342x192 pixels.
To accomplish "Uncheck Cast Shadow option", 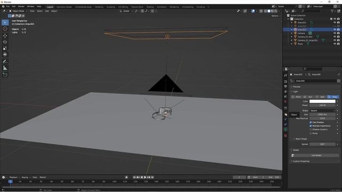I will pos(310,122).
